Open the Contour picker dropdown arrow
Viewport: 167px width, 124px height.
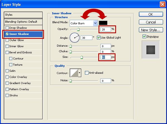pos(80,73)
